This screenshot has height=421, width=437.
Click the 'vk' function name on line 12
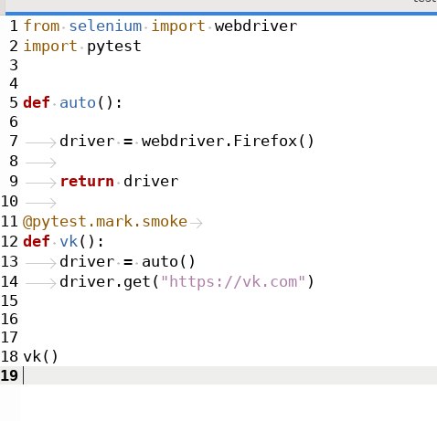pos(69,241)
